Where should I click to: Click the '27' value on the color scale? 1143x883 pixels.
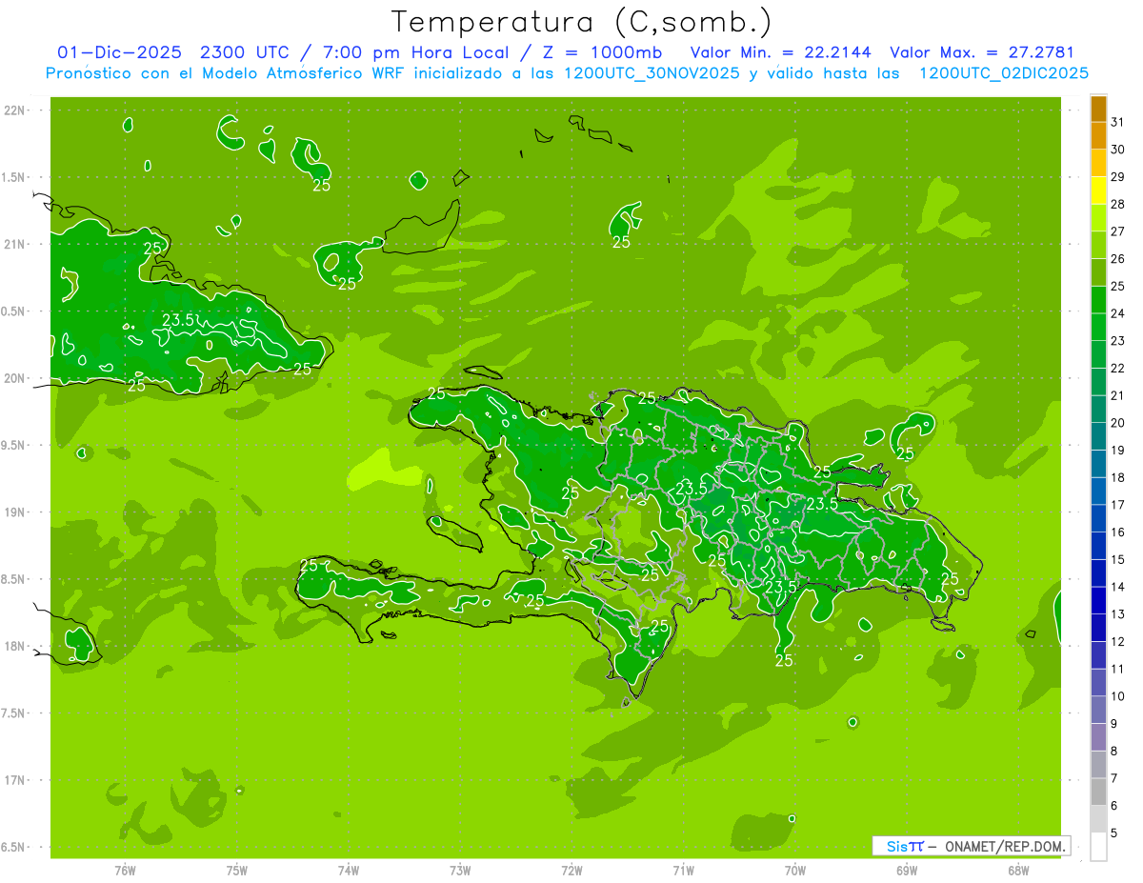pos(1117,231)
